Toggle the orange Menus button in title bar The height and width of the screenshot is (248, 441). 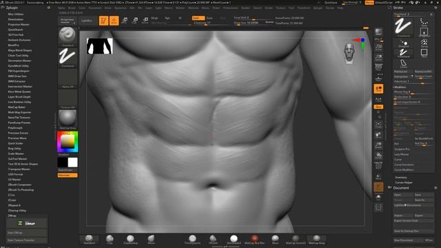[369, 3]
